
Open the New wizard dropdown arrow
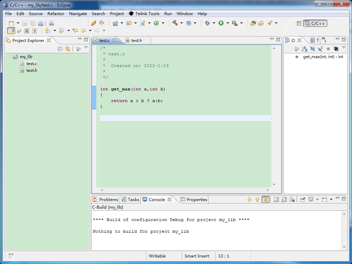[x=18, y=23]
